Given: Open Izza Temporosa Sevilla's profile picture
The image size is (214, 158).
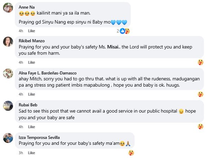Looking at the screenshot, I should click(x=8, y=138).
